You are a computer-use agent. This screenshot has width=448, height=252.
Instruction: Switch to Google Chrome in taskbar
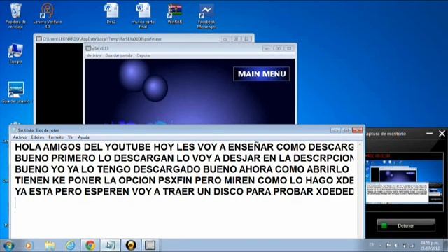(90, 246)
